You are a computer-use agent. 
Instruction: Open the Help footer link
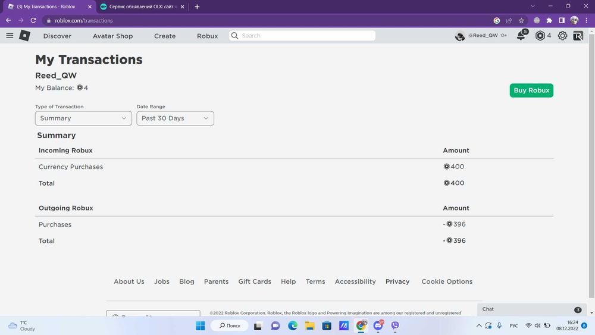coord(289,281)
